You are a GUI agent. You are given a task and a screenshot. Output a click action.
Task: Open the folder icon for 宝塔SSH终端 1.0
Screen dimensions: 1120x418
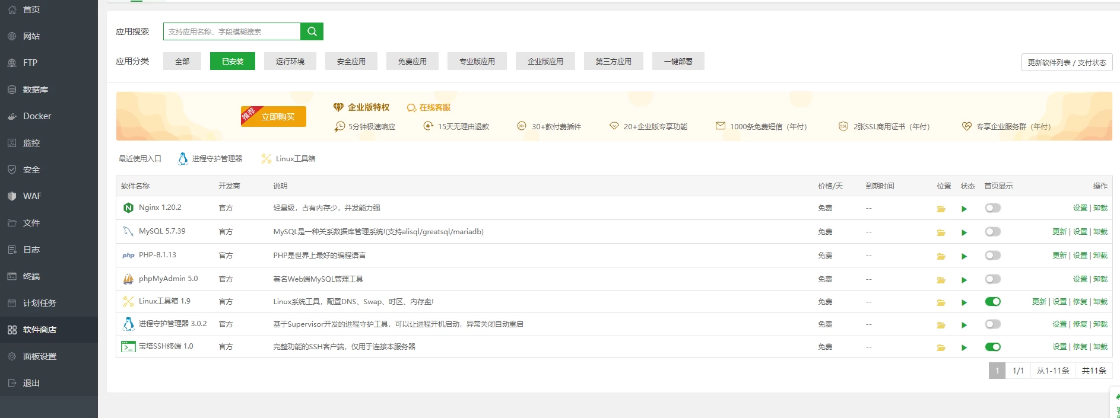[x=941, y=347]
